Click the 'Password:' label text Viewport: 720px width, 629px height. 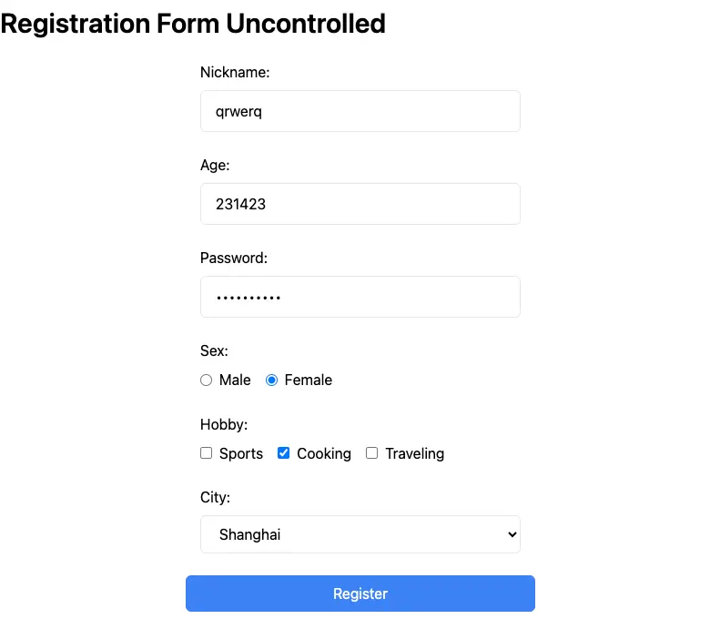[234, 259]
